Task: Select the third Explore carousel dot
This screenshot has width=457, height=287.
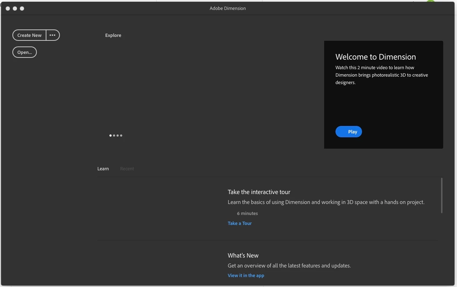Action: click(x=118, y=136)
